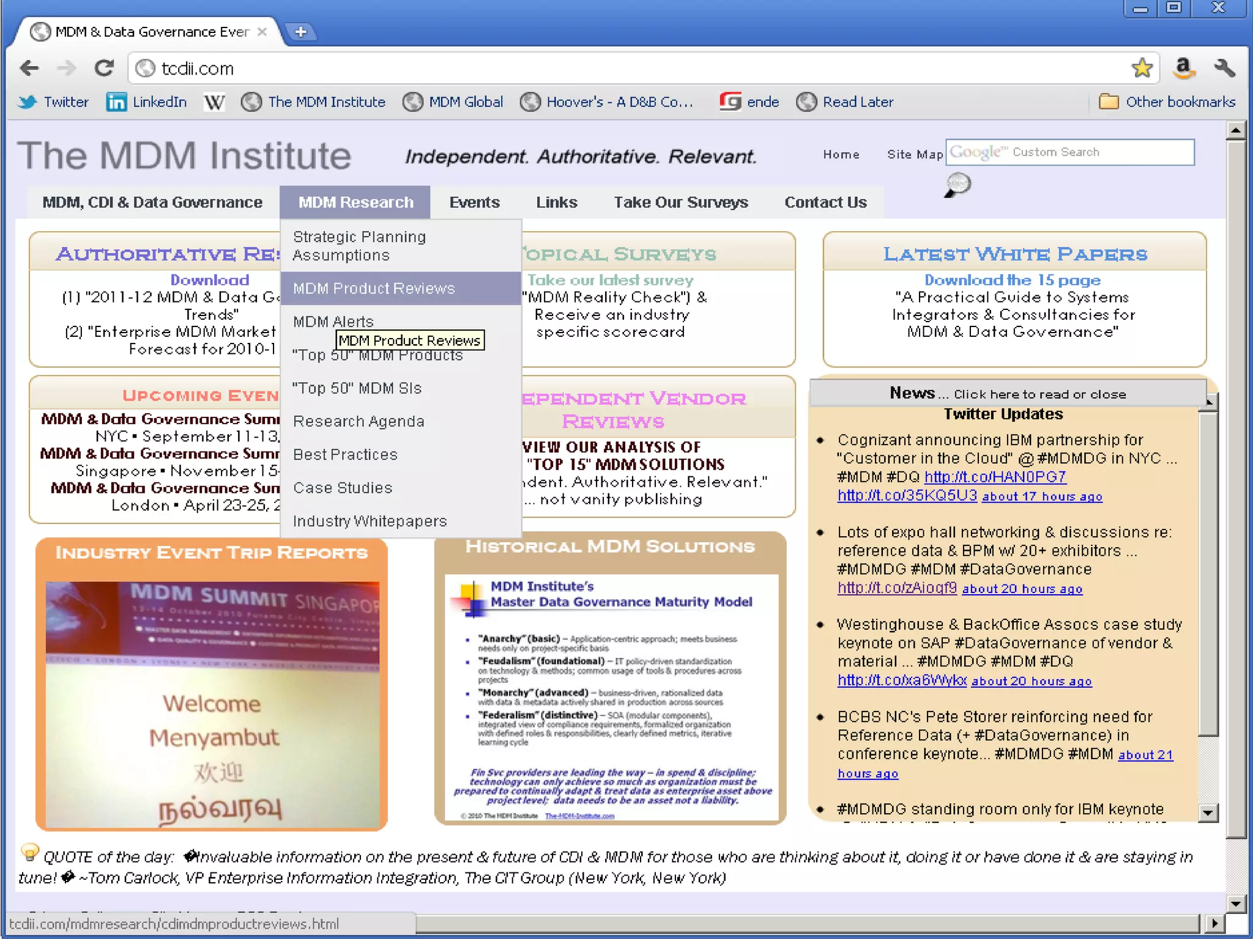Open the http://t.co/zAiogf9 tweet link
Image resolution: width=1253 pixels, height=939 pixels.
click(x=897, y=587)
